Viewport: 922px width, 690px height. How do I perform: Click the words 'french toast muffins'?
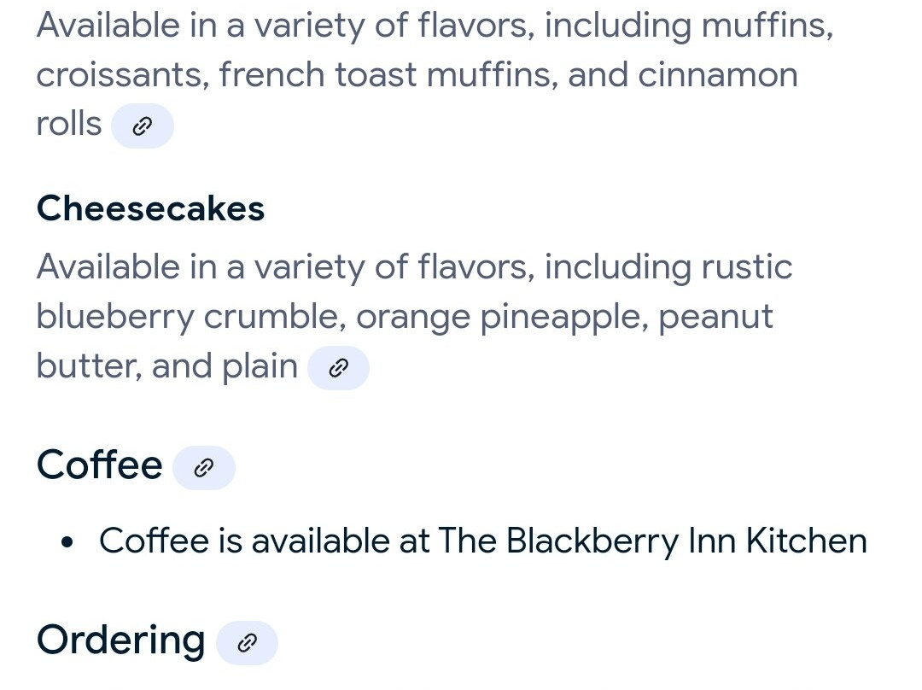click(x=388, y=75)
